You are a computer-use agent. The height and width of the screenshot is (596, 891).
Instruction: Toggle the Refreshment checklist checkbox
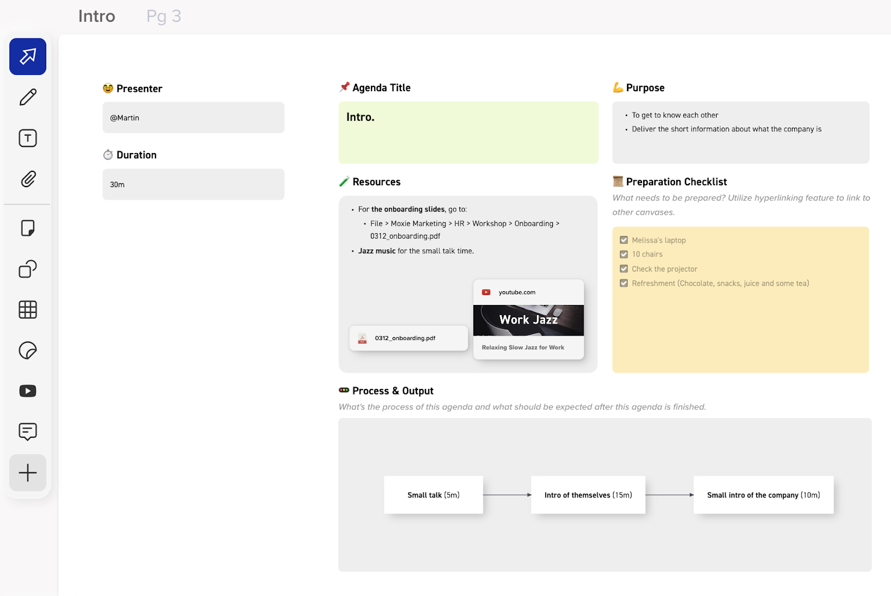click(x=624, y=283)
